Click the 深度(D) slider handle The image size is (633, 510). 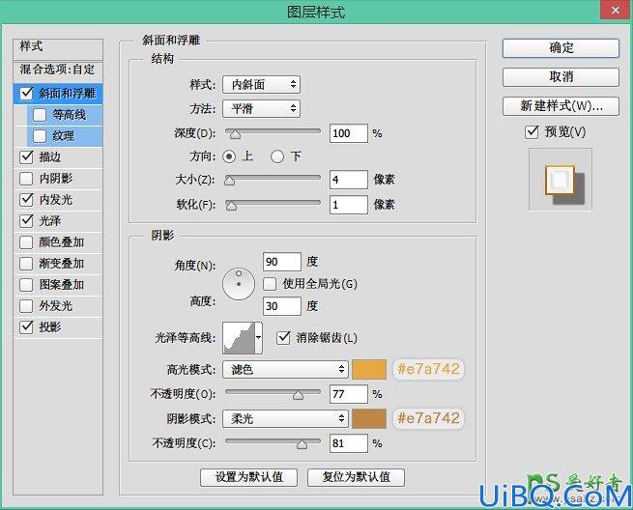pyautogui.click(x=235, y=134)
